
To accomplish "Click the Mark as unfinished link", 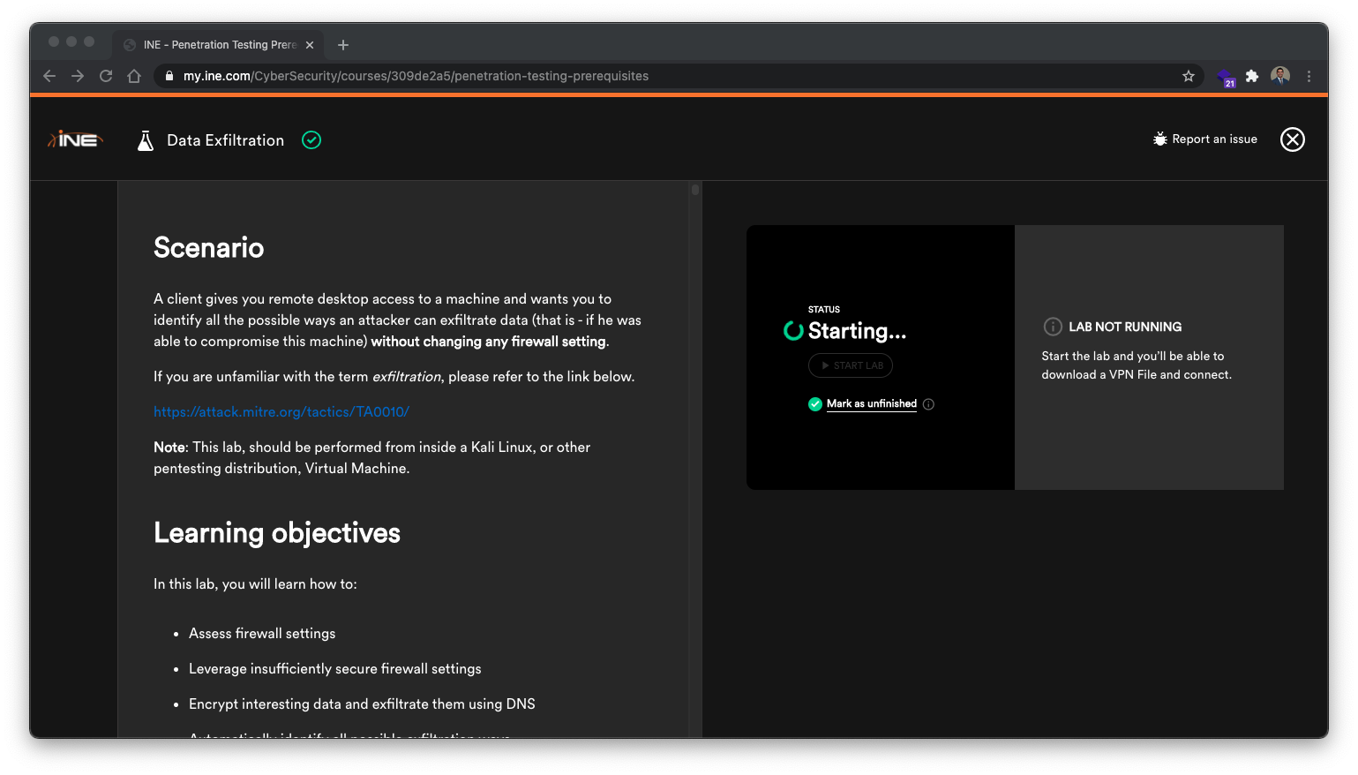I will click(x=872, y=403).
